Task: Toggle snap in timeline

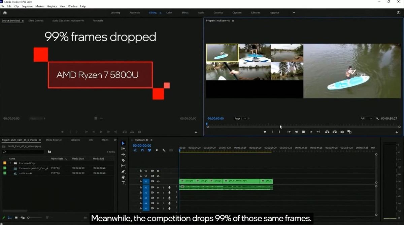Action: click(142, 150)
